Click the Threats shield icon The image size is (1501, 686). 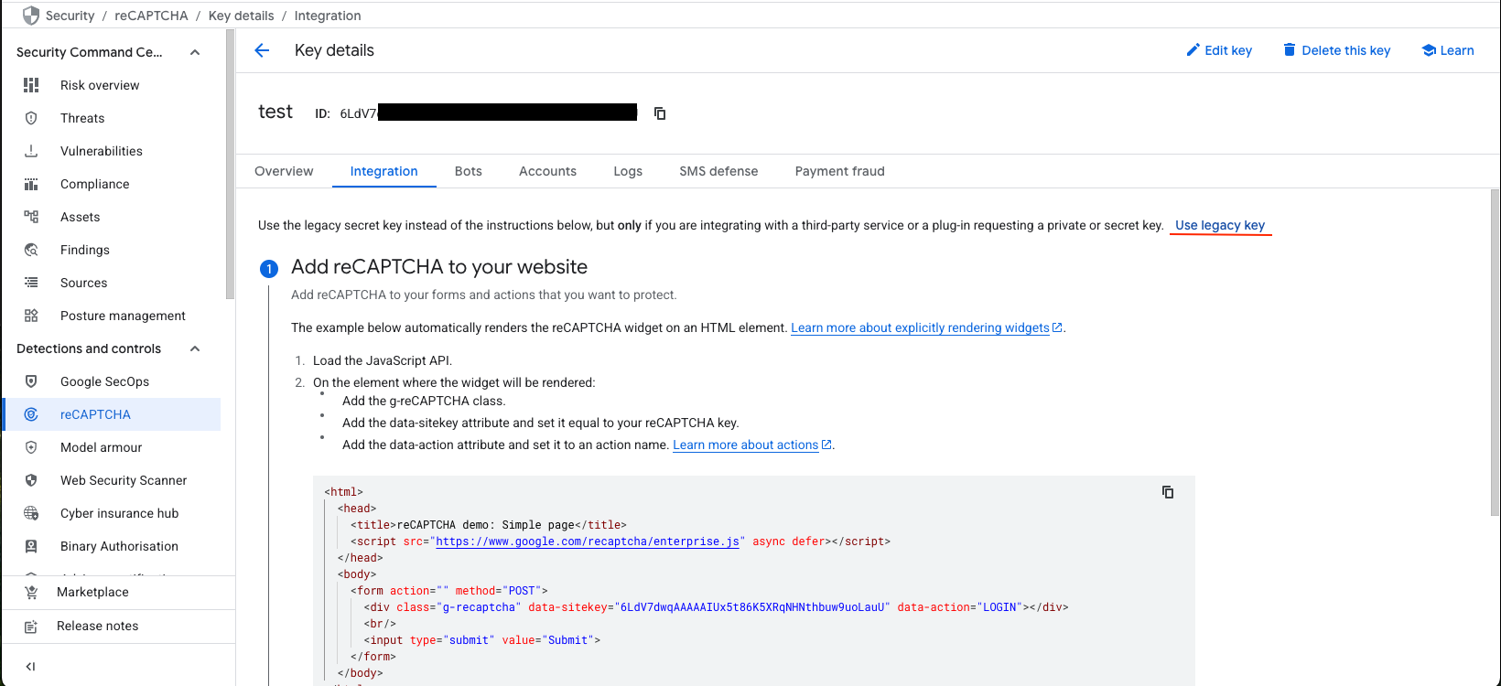tap(31, 118)
